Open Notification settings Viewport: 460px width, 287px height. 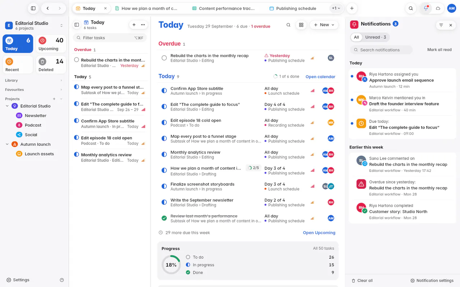click(432, 281)
